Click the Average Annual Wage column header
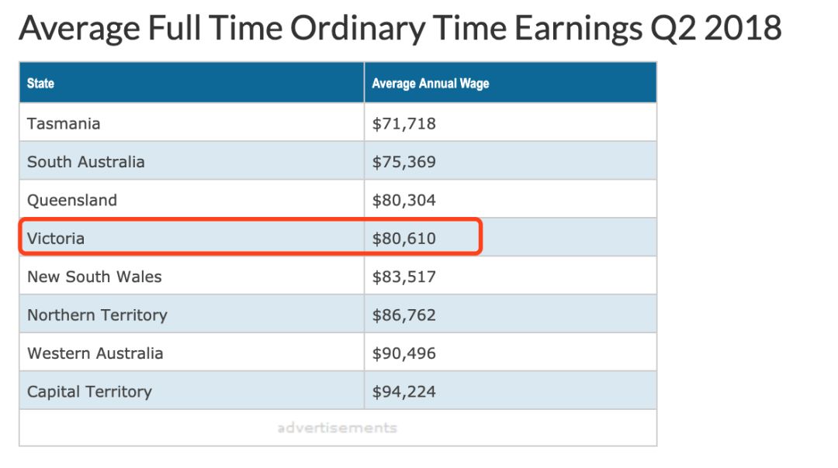The image size is (838, 468). 511,83
